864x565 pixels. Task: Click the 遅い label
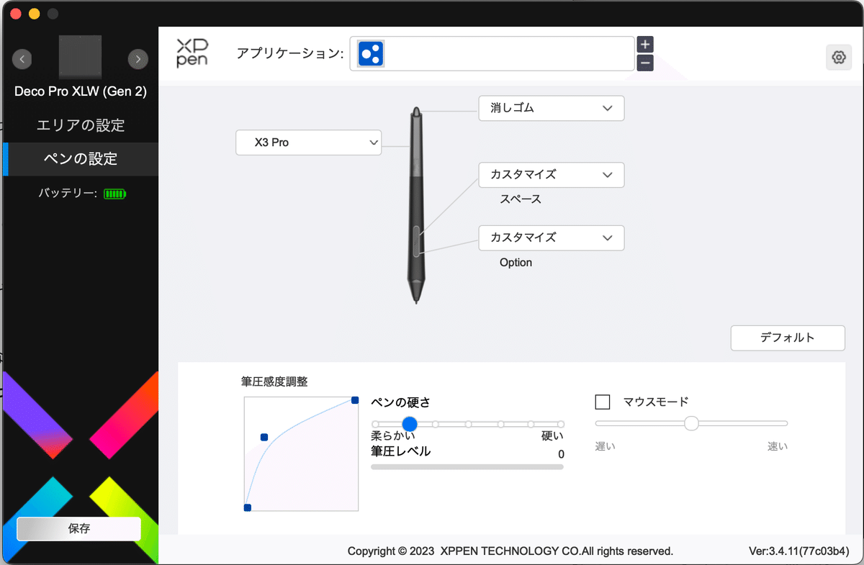point(606,446)
